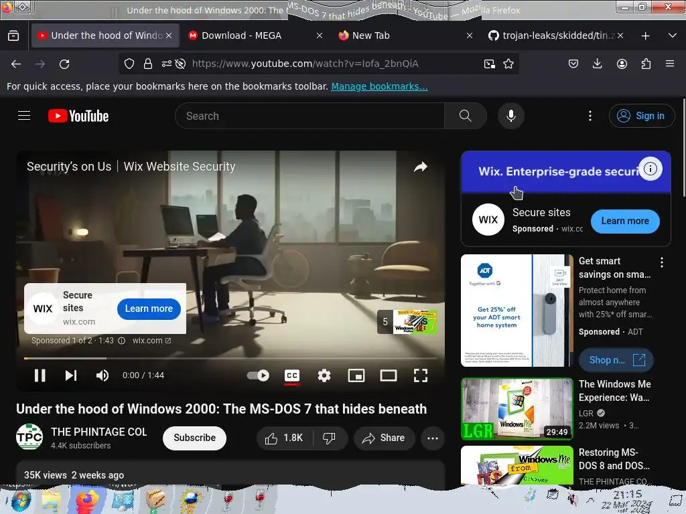Enter fullscreen mode
Viewport: 686px width, 514px height.
421,375
